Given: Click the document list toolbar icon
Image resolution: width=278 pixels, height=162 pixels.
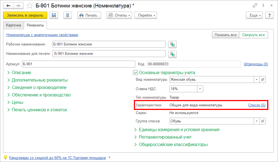Looking at the screenshot, I should point(68,15).
